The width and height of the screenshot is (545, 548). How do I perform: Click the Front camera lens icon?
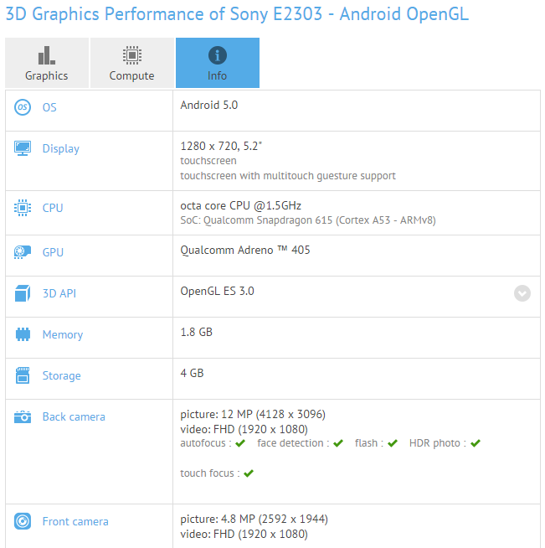23,521
